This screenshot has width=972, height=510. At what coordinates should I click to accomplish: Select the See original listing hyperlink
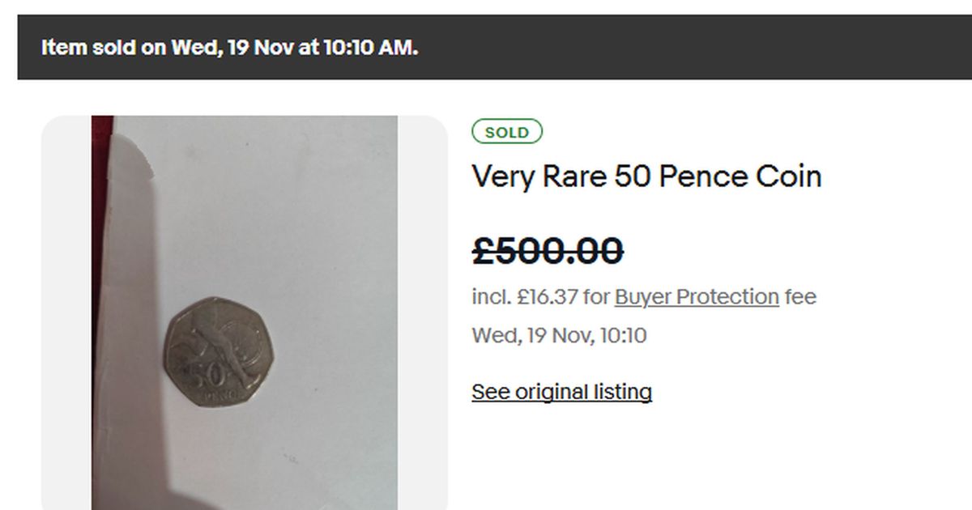[562, 391]
